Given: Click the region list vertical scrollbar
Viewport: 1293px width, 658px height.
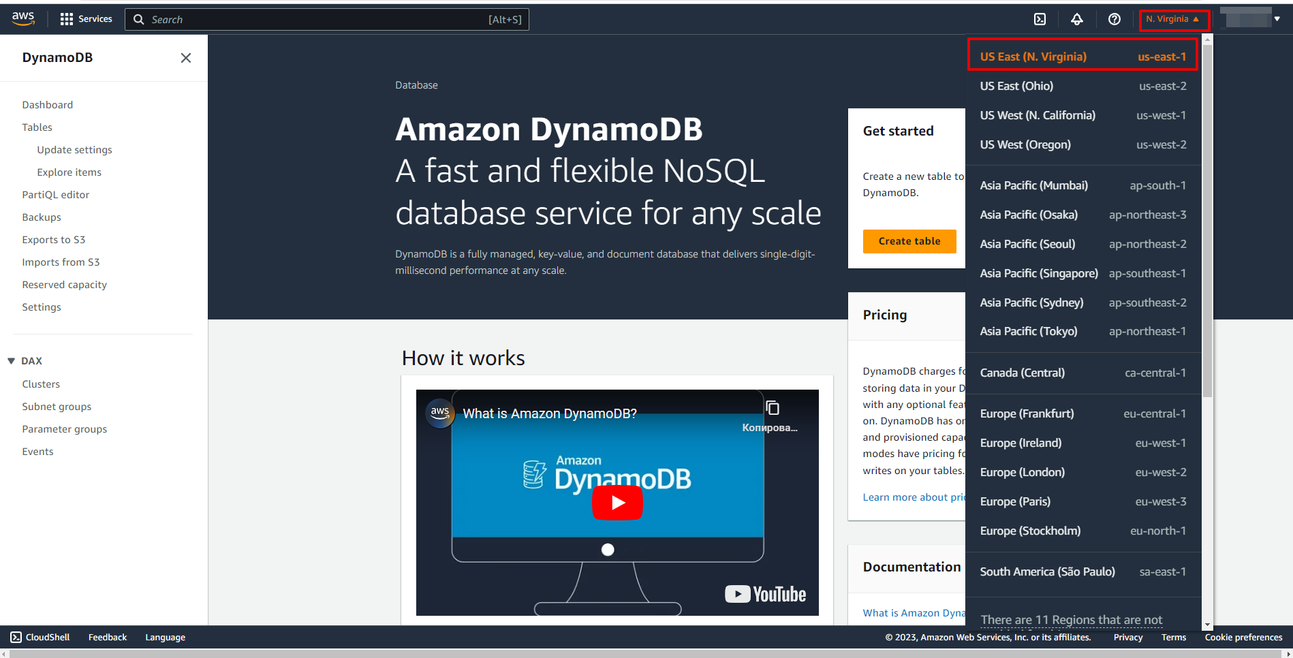Looking at the screenshot, I should click(x=1208, y=221).
